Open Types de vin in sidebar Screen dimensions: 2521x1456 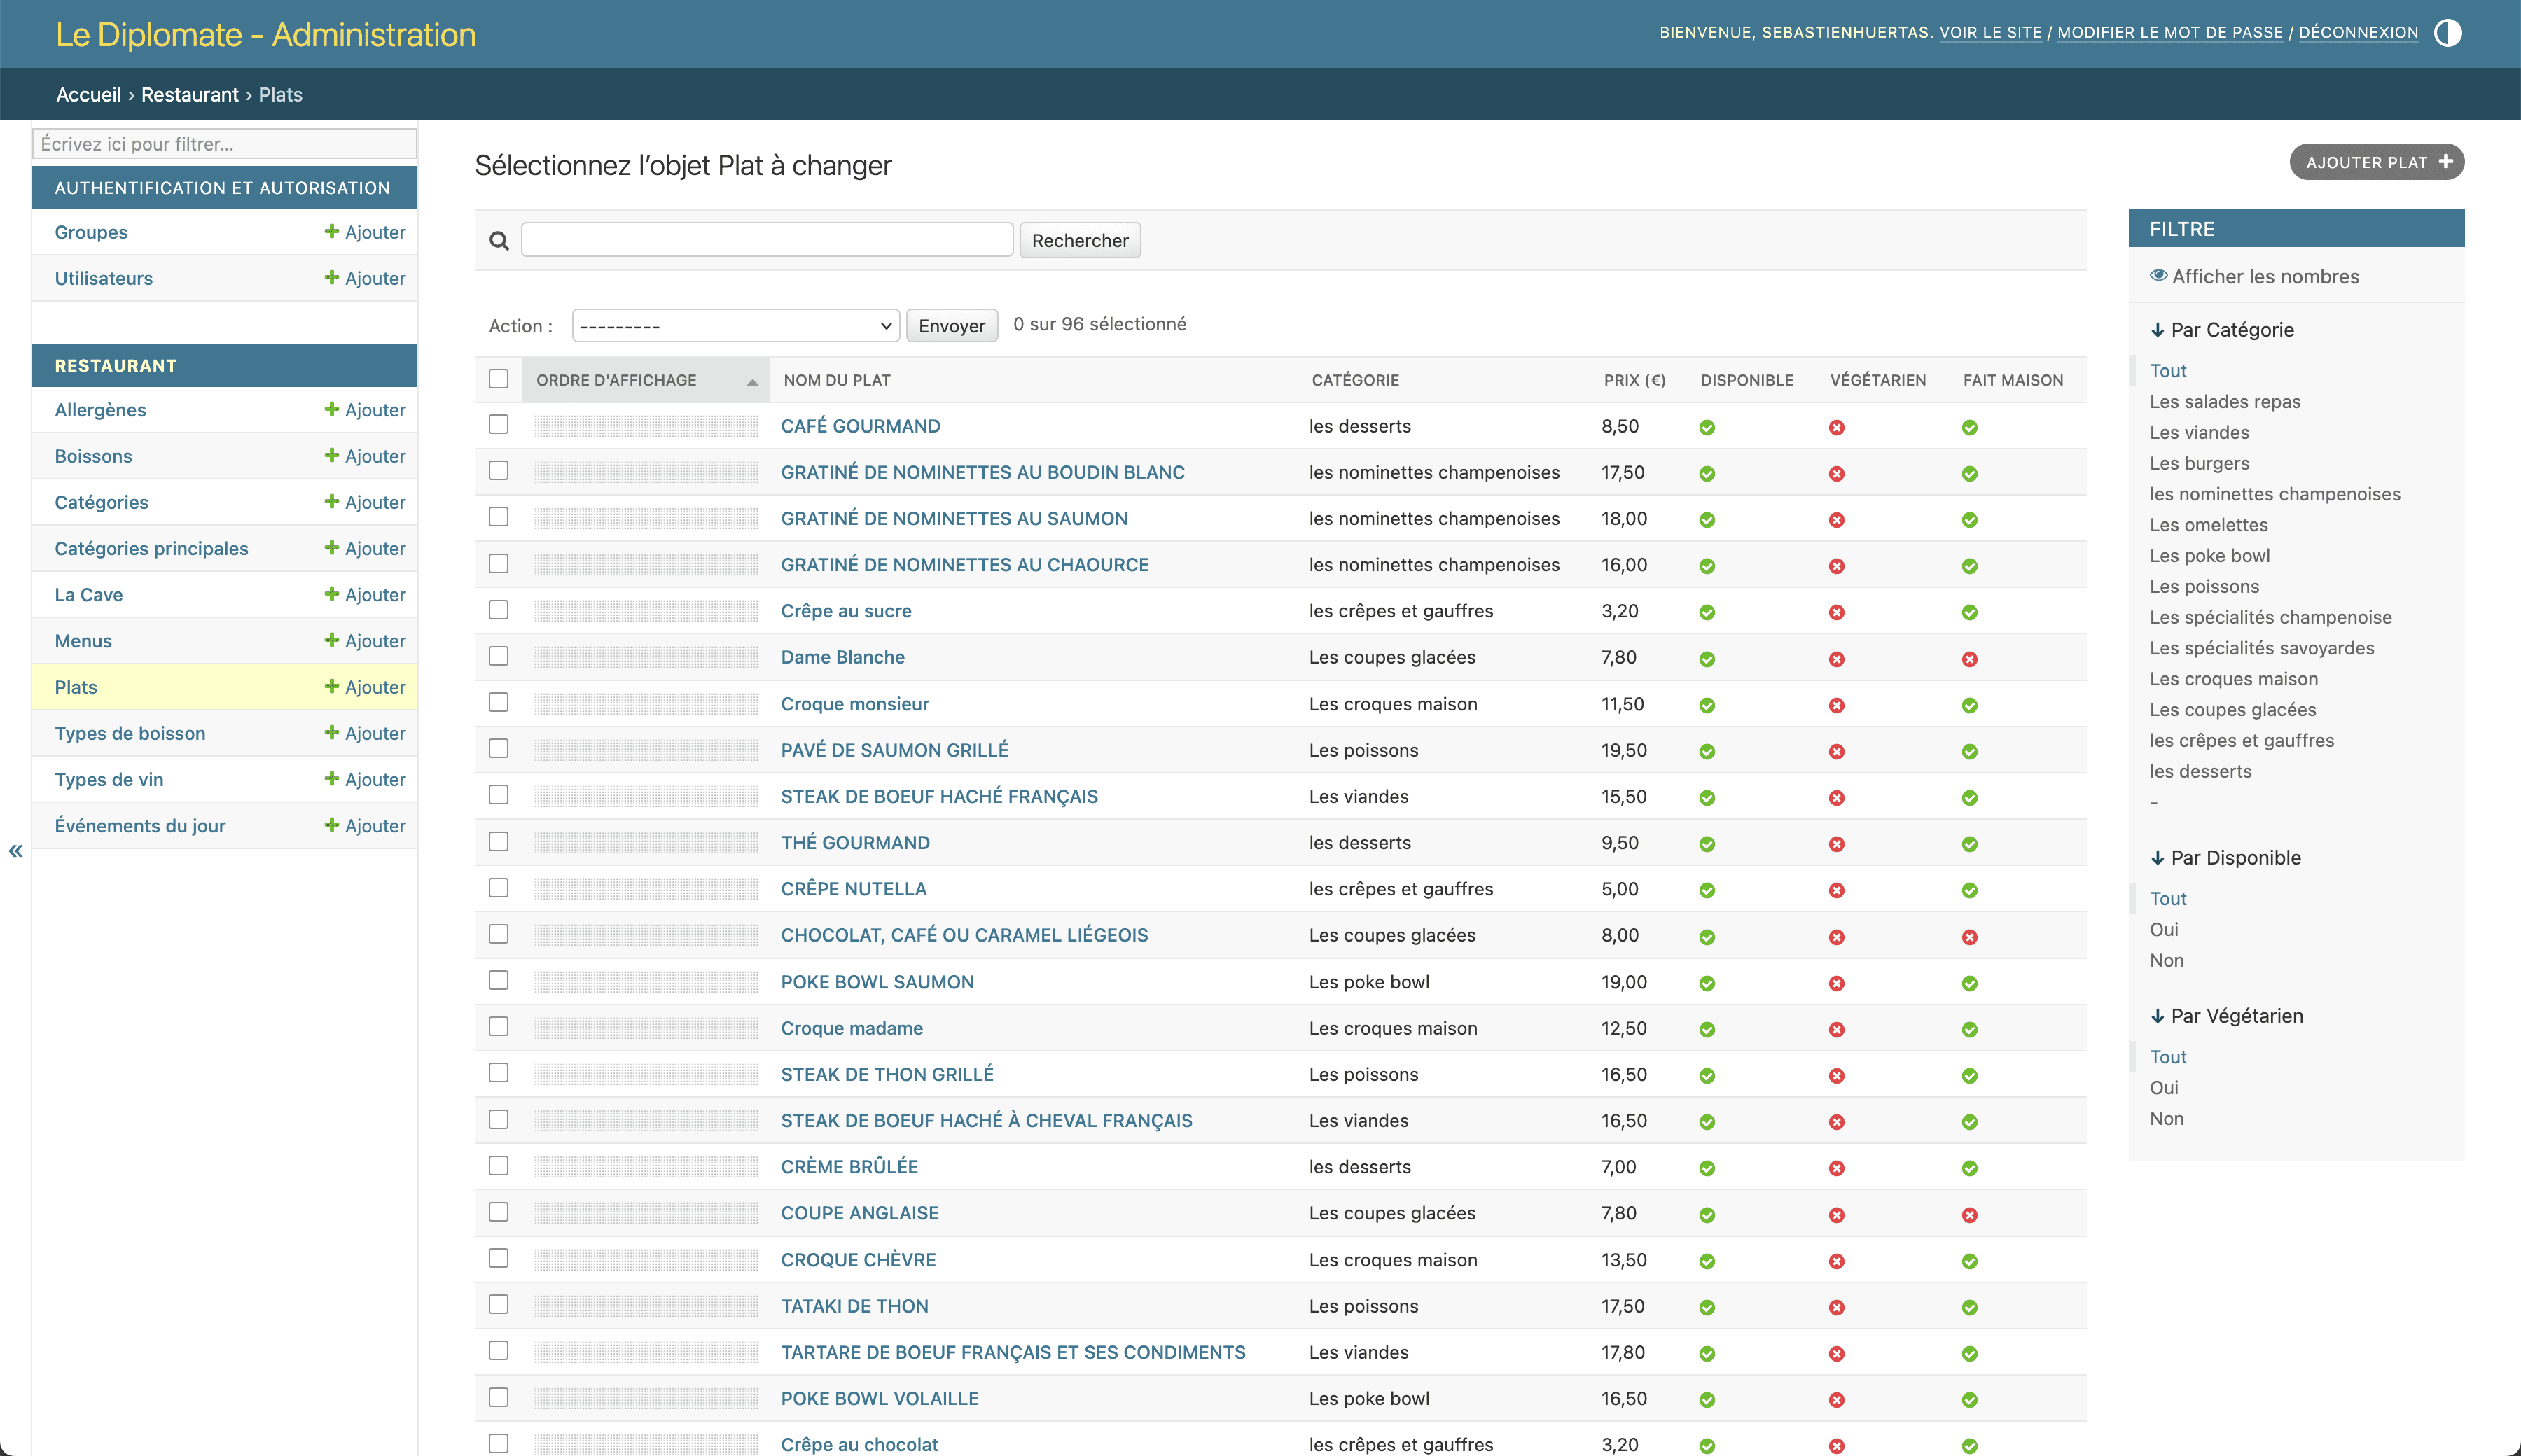click(x=109, y=779)
